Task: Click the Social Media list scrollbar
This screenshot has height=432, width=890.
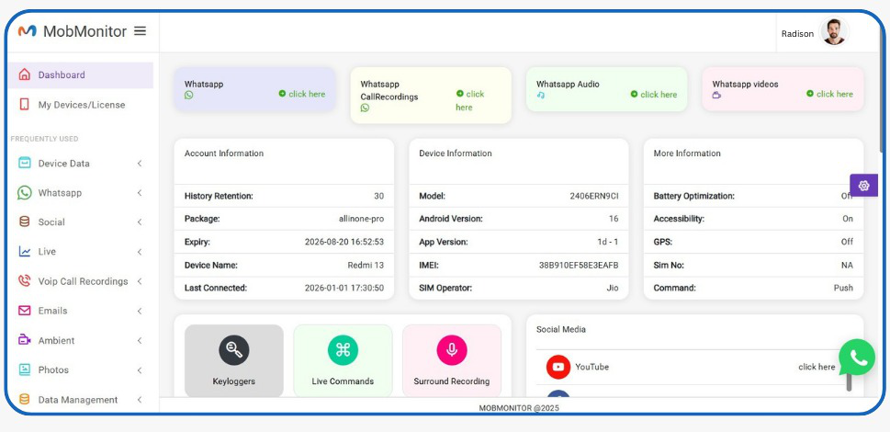Action: coord(850,380)
